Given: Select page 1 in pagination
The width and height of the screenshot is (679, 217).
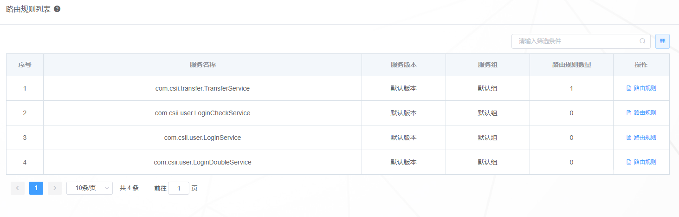Looking at the screenshot, I should point(36,188).
